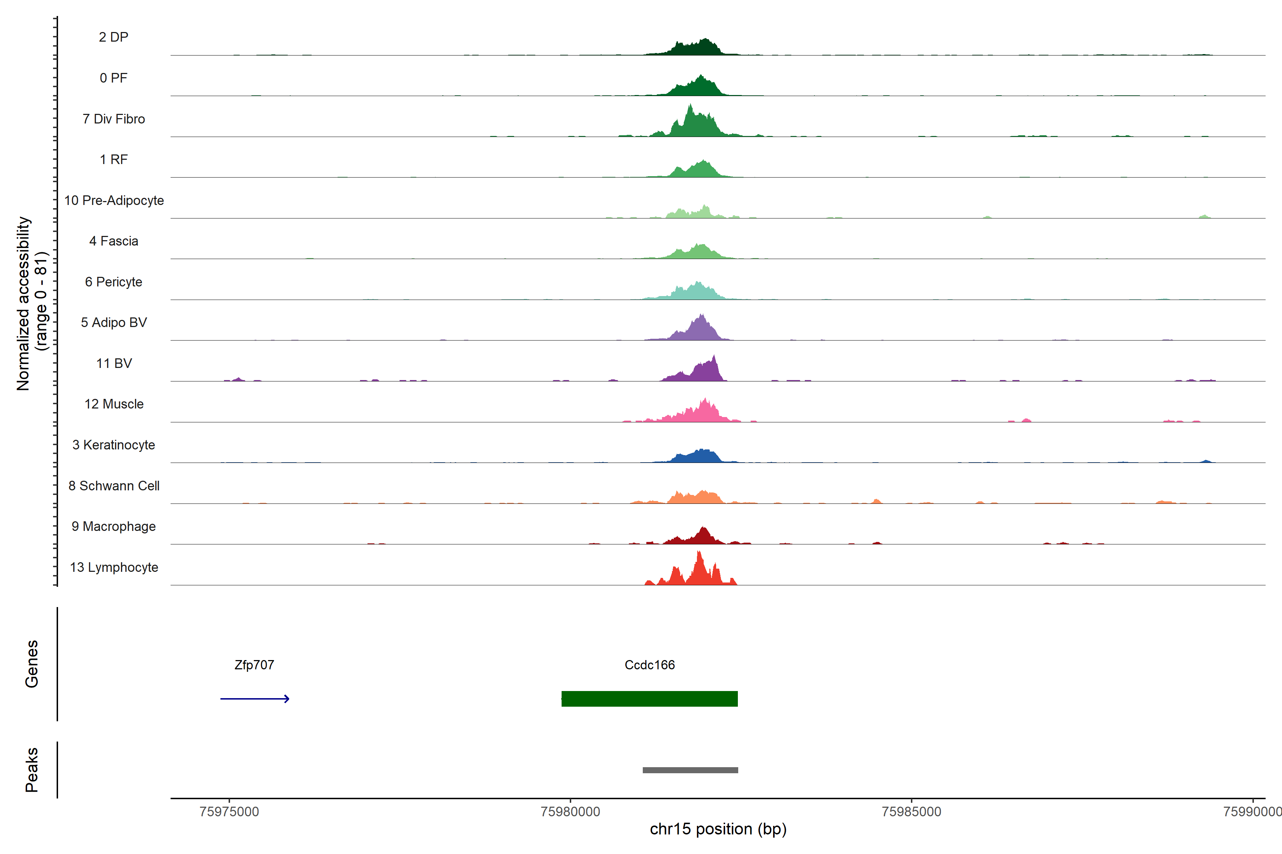The height and width of the screenshot is (854, 1282).
Task: Click the 75980000 axis tick label
Action: (570, 812)
